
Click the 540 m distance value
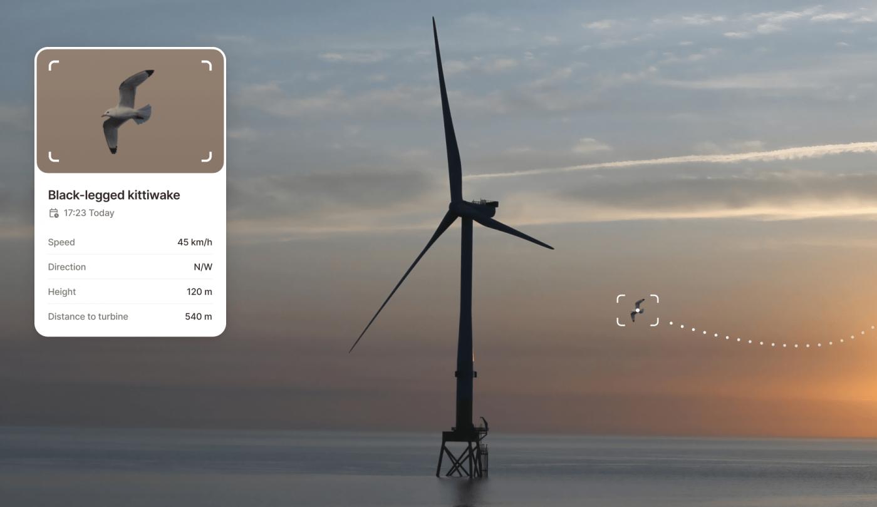click(x=199, y=316)
